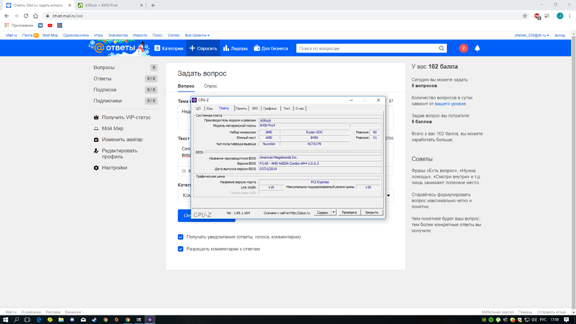Click Сервис button in CPU-Z
576x324 pixels.
[323, 212]
